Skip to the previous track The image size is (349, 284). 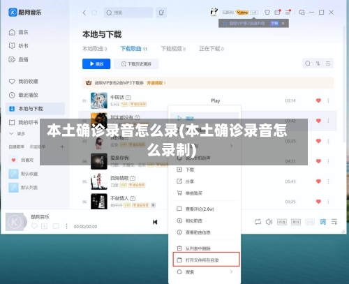[x=155, y=222]
